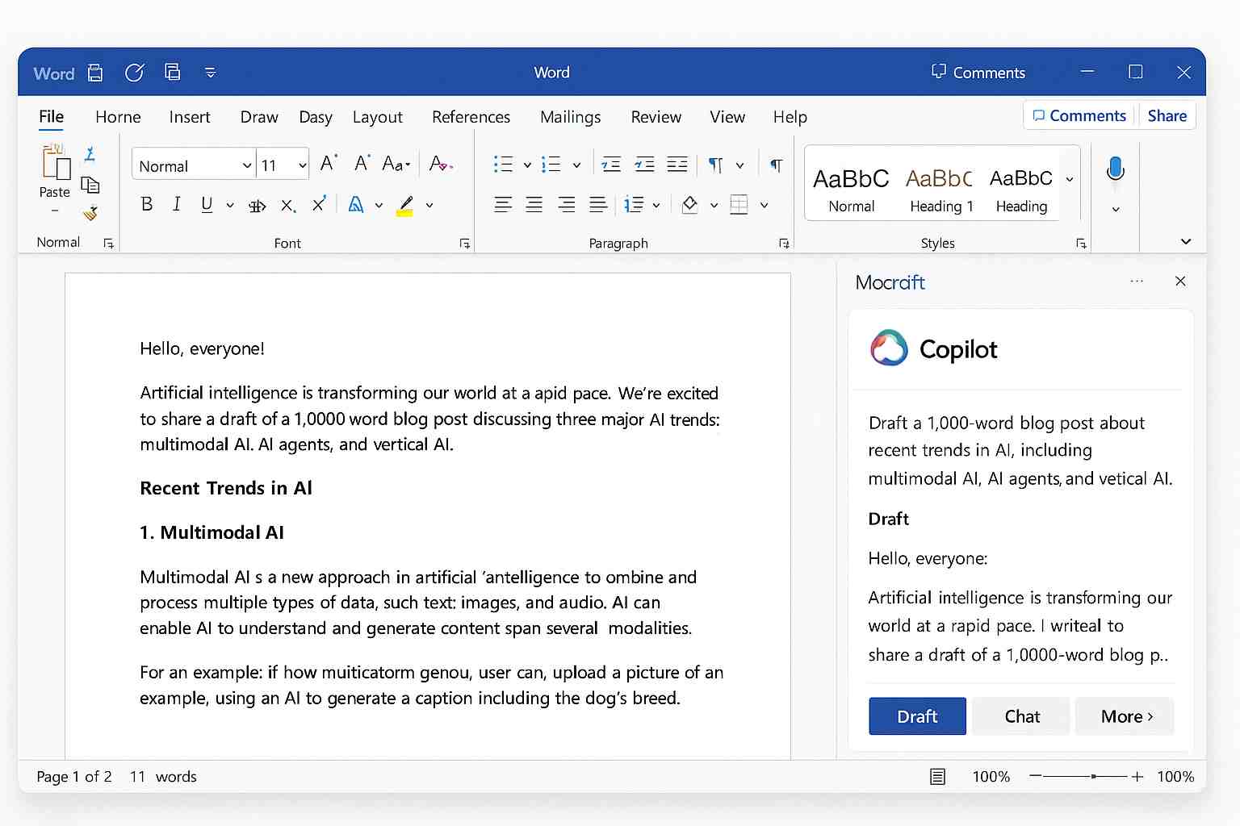The width and height of the screenshot is (1240, 826).
Task: Click the blue Draft button in Copilot
Action: click(x=917, y=716)
